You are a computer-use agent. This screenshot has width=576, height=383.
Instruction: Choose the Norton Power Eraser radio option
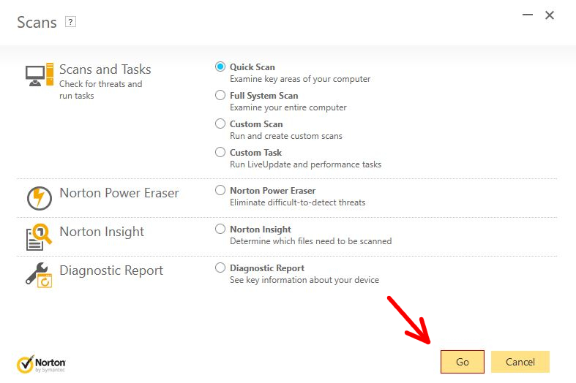coord(220,190)
